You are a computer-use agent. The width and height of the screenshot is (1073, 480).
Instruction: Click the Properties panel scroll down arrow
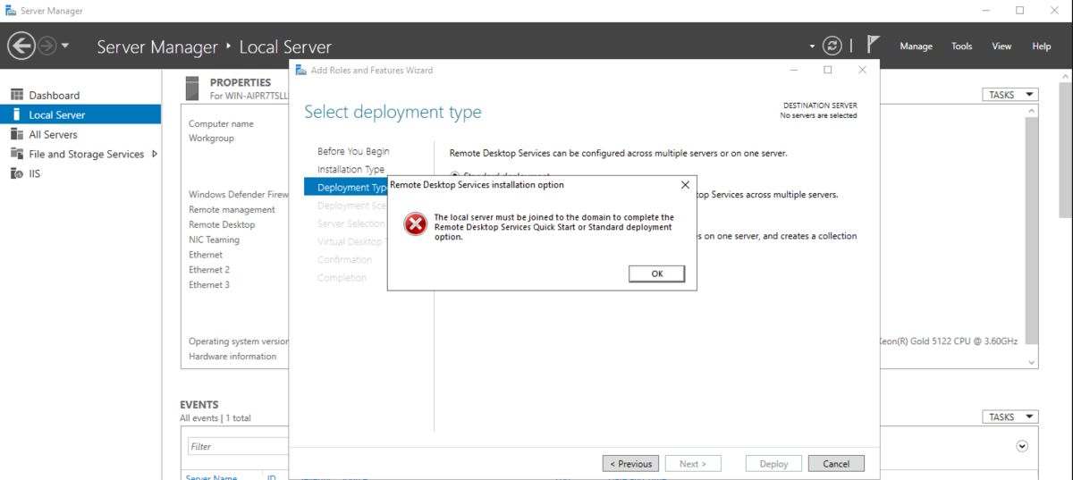[x=1032, y=362]
